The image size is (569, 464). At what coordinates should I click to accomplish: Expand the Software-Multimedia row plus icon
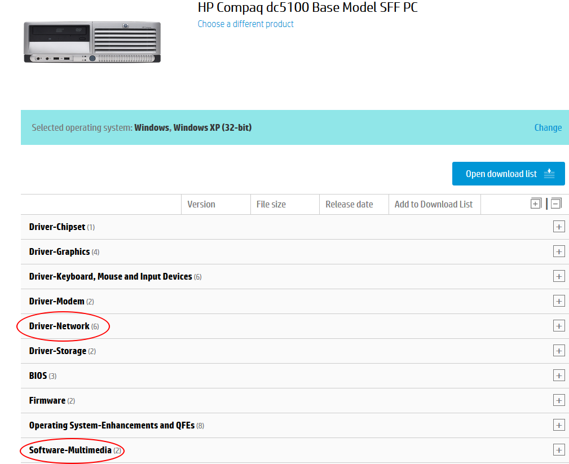[559, 450]
